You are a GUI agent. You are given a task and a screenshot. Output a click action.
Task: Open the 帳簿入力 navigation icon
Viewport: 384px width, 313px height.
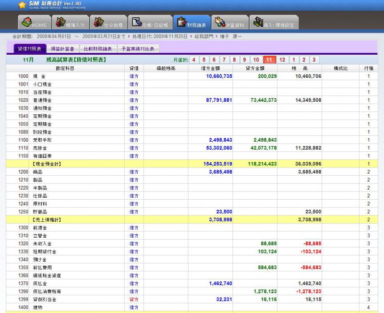point(61,23)
